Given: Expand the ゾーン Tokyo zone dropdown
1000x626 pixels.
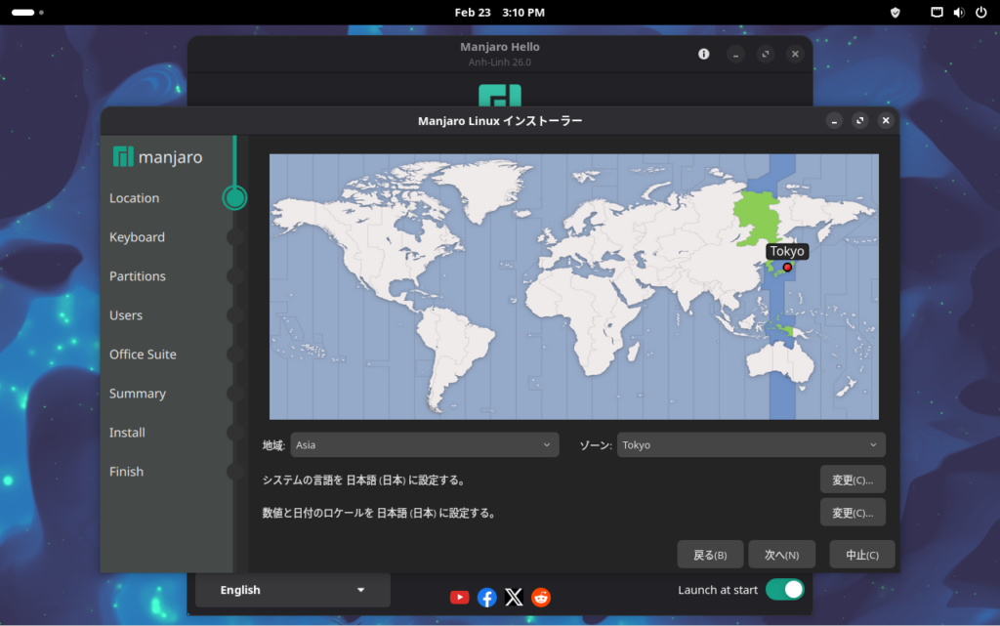Looking at the screenshot, I should pyautogui.click(x=750, y=445).
